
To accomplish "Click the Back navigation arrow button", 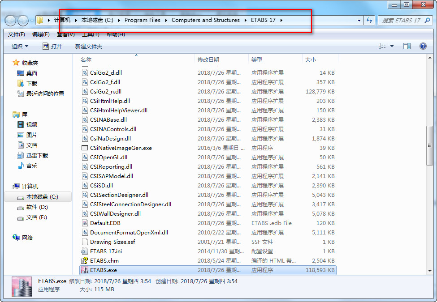I will [x=11, y=20].
